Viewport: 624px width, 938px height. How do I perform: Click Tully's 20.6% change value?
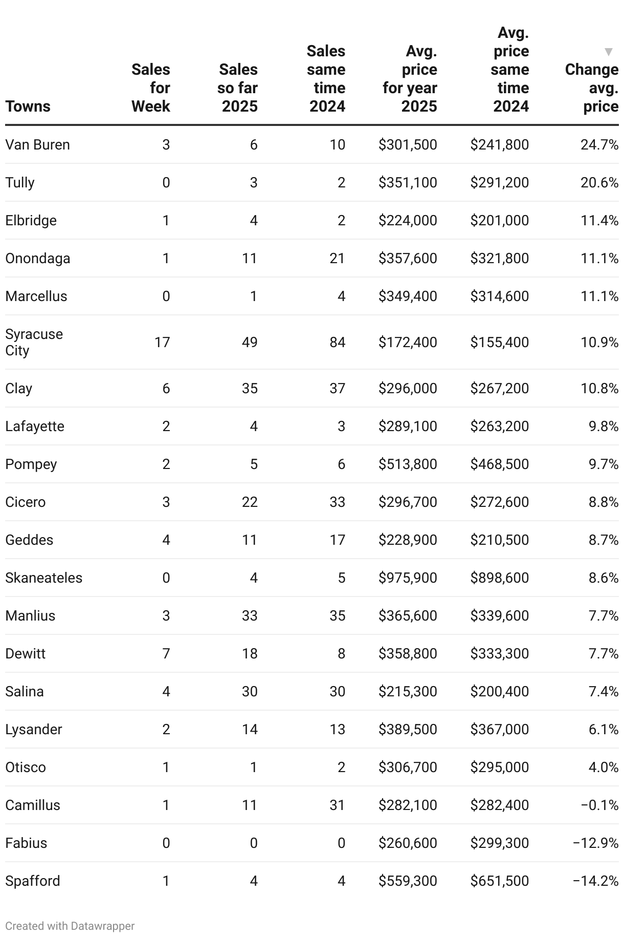[599, 182]
